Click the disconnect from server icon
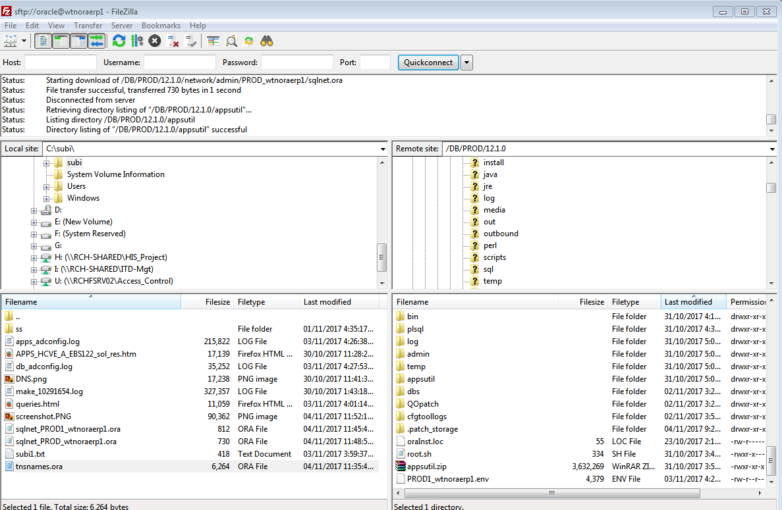The image size is (782, 510). pyautogui.click(x=173, y=41)
